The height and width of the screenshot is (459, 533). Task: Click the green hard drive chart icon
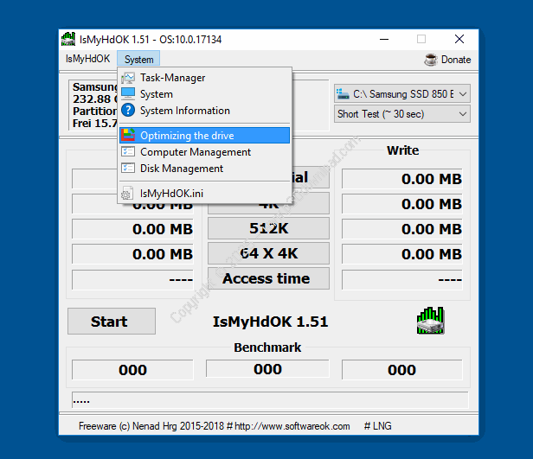(x=429, y=320)
